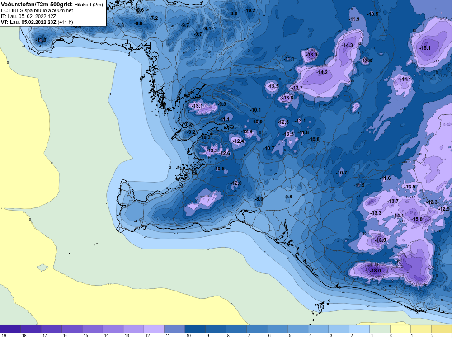452x338 pixels.
Task: Click the -7.2 temperature label
Action: [154, 18]
